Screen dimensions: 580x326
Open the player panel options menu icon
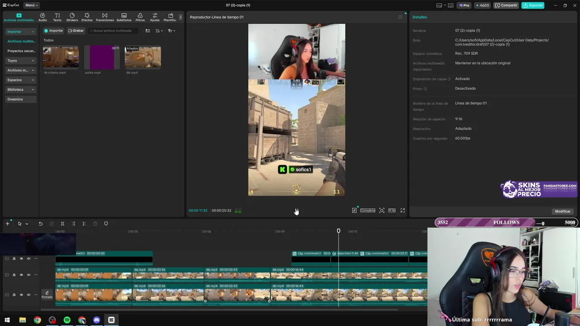pyautogui.click(x=400, y=17)
